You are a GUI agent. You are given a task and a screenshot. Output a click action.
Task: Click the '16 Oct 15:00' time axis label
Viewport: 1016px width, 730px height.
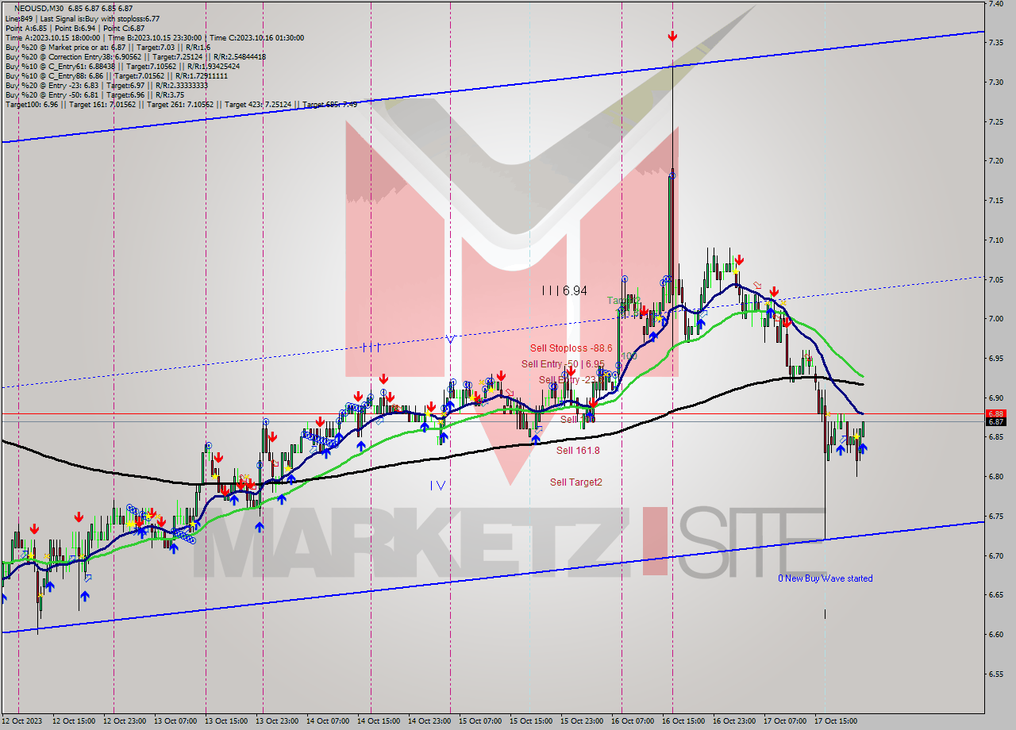click(x=683, y=721)
